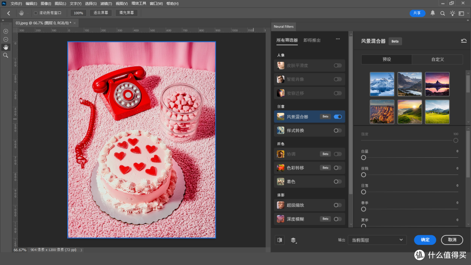Click the zoom-in plus tool icon
The image size is (471, 265).
coord(6,31)
